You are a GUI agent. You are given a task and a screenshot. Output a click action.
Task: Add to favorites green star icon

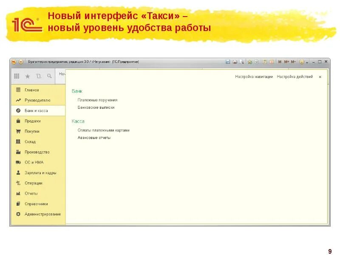250,62
